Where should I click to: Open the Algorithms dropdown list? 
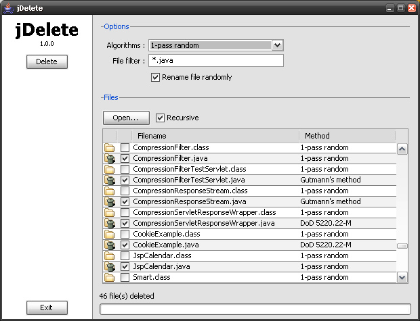(277, 45)
